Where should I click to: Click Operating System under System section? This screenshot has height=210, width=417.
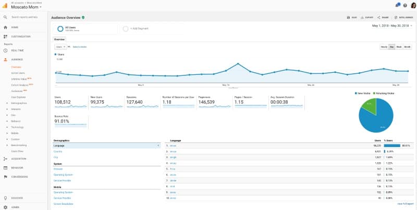63,175
